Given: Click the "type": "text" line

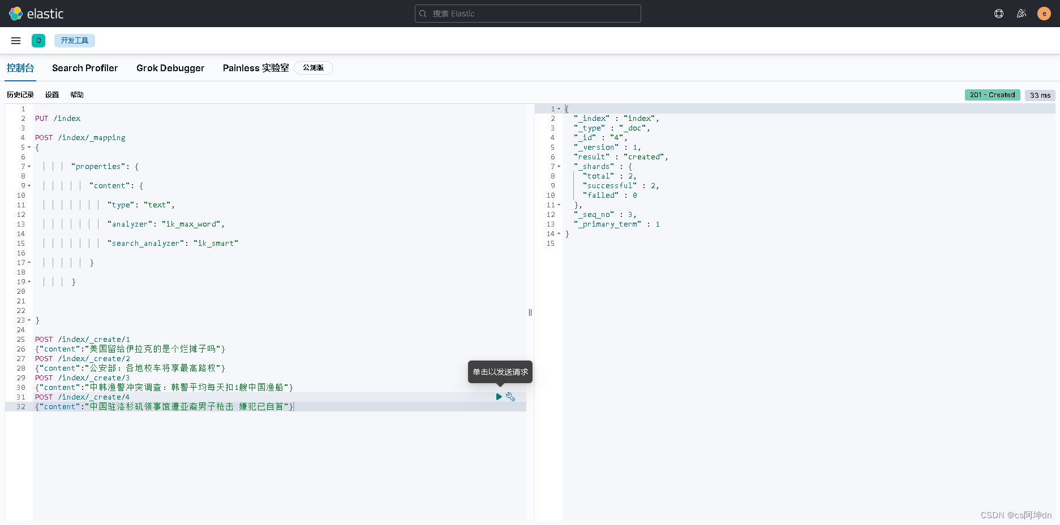Looking at the screenshot, I should point(141,205).
